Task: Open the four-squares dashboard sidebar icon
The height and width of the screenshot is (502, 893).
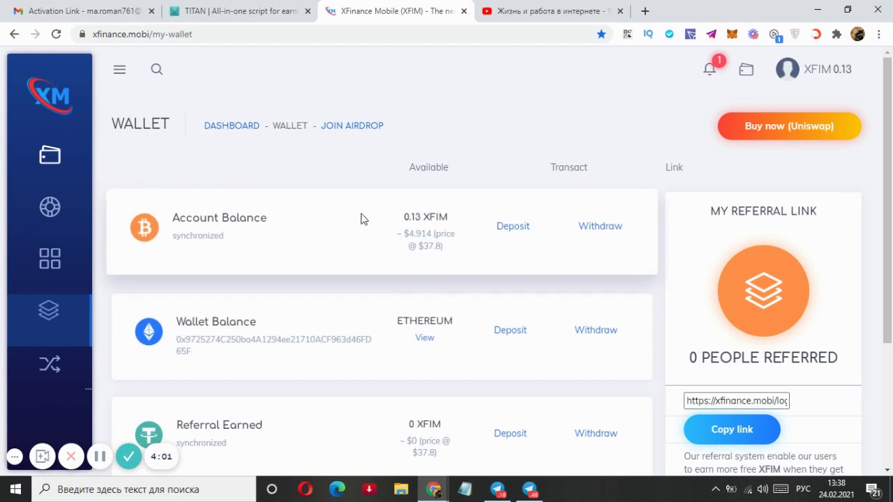Action: tap(50, 259)
